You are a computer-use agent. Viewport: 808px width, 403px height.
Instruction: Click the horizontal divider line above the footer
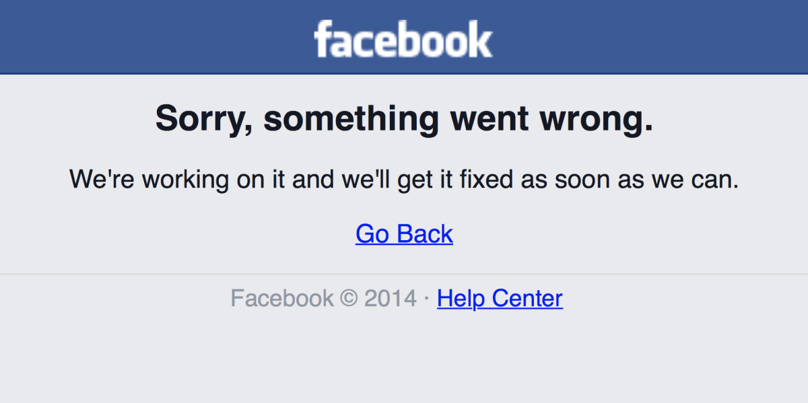click(404, 274)
